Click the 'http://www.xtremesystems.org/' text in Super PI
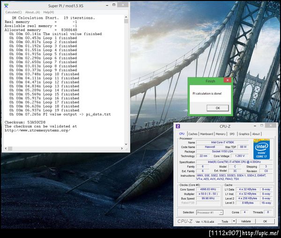Viewport: 281px width, 238px height. (37, 130)
